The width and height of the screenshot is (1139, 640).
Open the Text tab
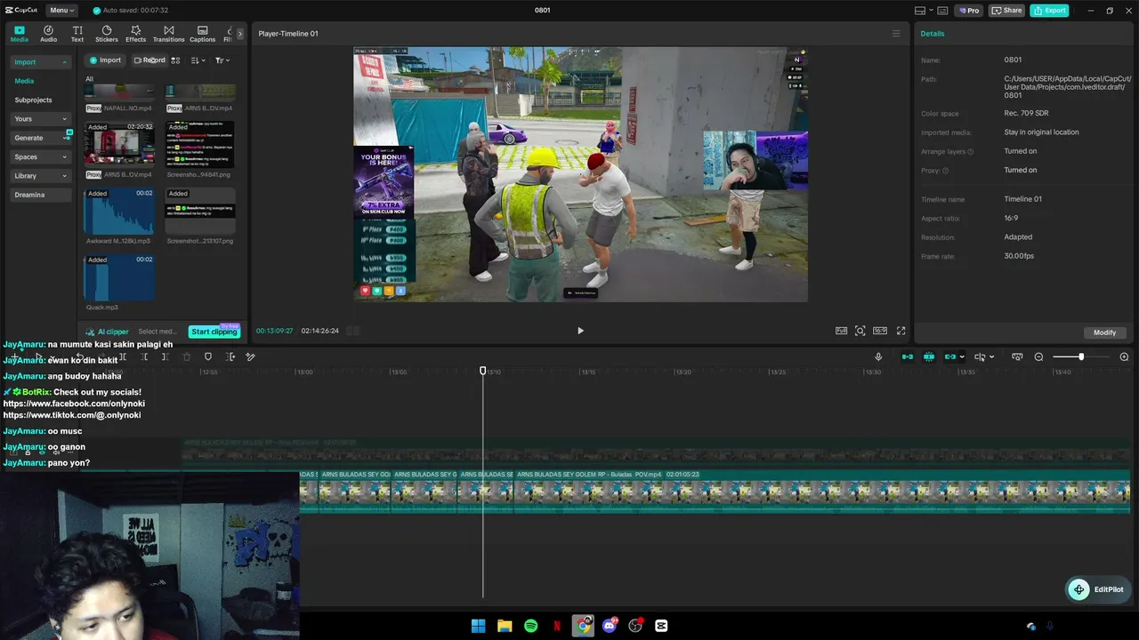(x=77, y=34)
